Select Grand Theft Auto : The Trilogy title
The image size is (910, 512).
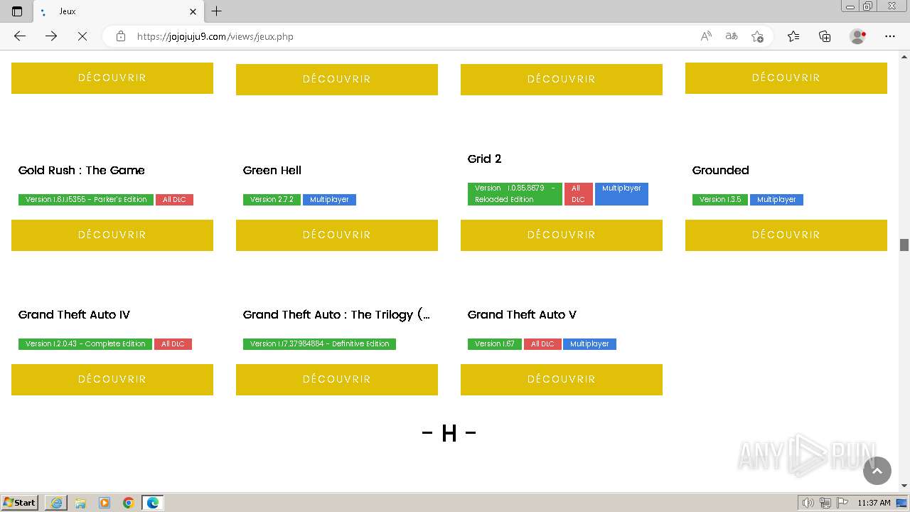coord(336,314)
